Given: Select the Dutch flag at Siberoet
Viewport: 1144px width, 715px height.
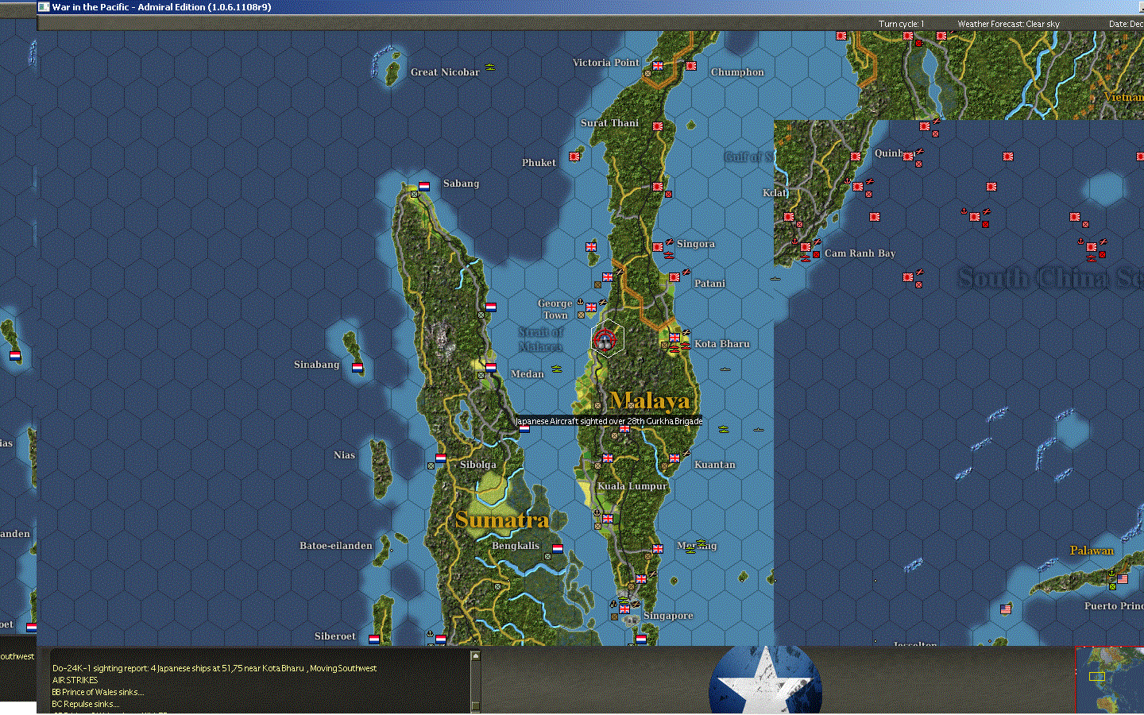Looking at the screenshot, I should pos(374,640).
